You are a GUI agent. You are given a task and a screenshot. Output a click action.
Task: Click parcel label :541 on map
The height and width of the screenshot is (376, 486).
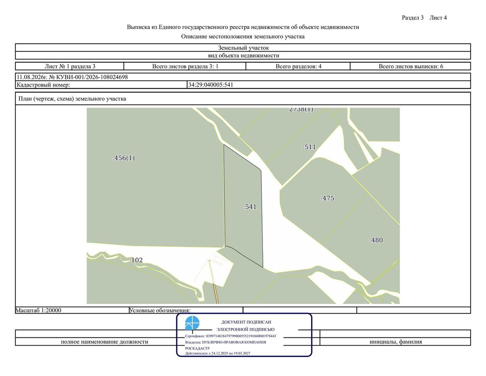(250, 207)
